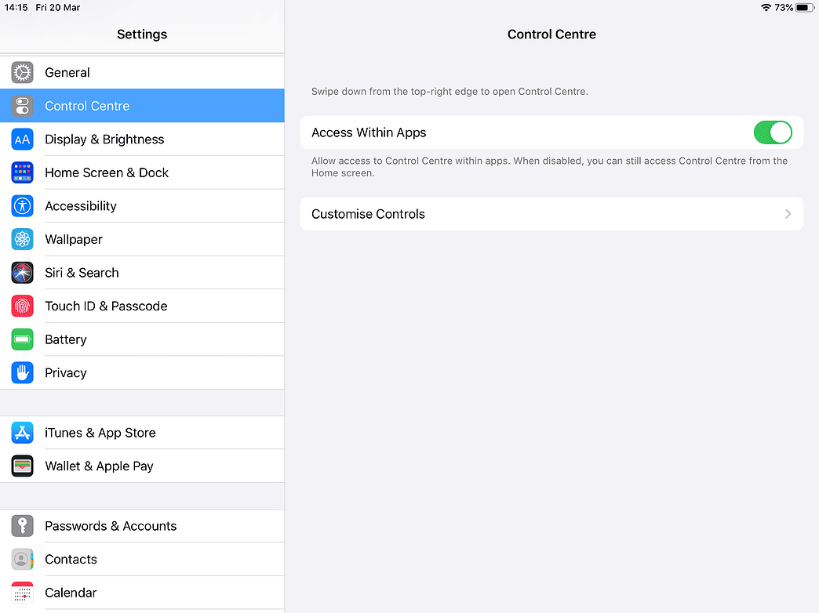Select the Siri & Search icon
Screen dimensions: 819x613
[22, 272]
